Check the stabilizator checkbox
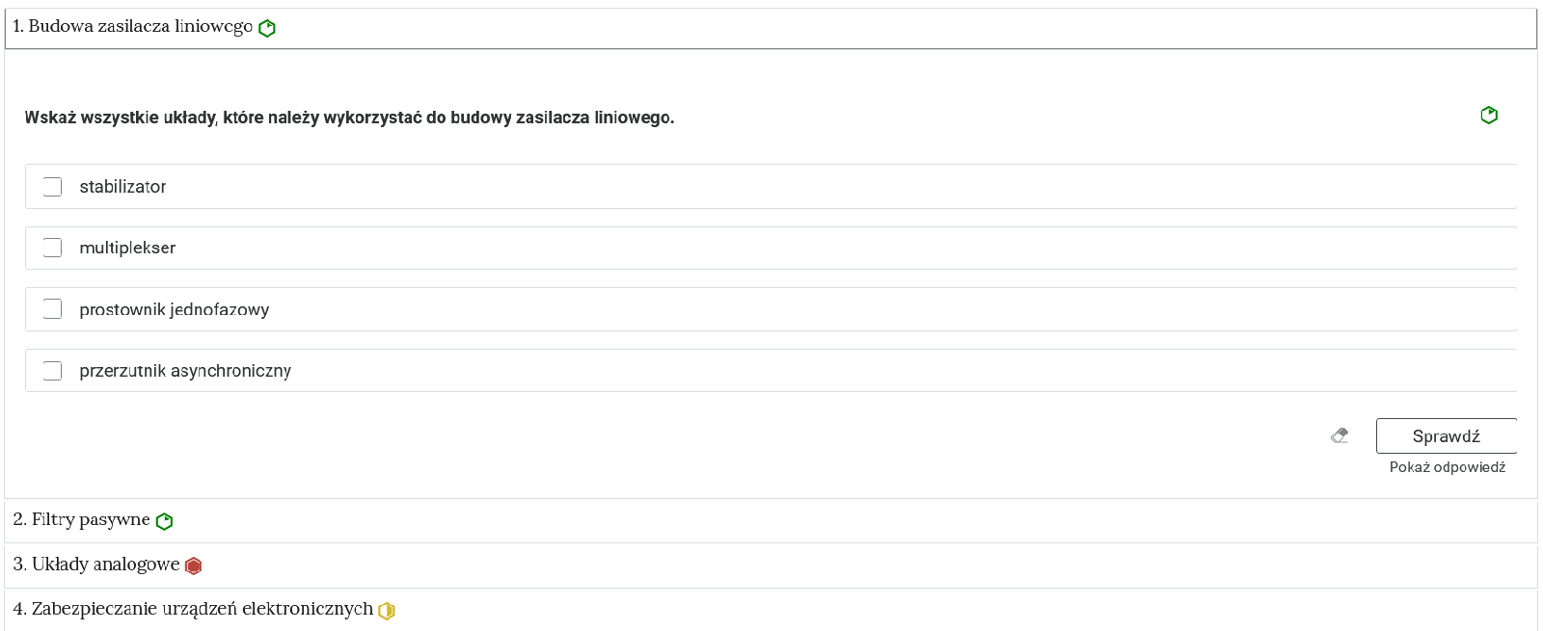Screen dimensions: 1543x631 (52, 187)
